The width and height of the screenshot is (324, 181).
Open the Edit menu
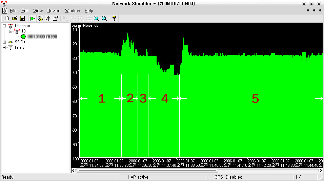click(x=25, y=10)
